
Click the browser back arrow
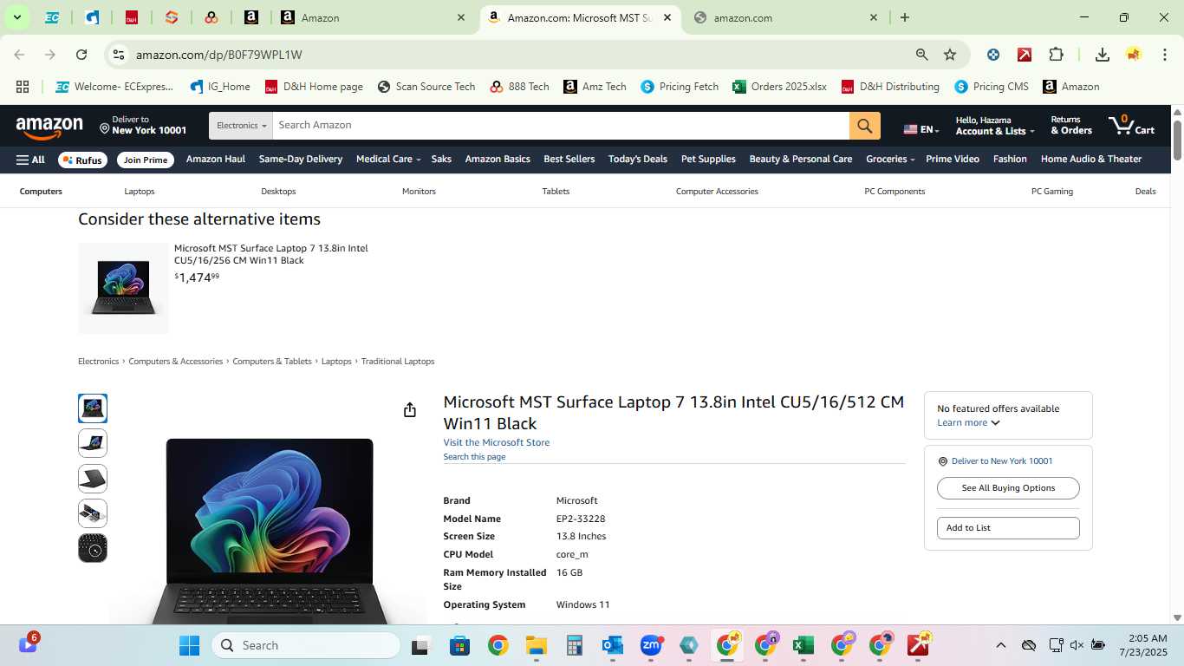click(x=19, y=55)
